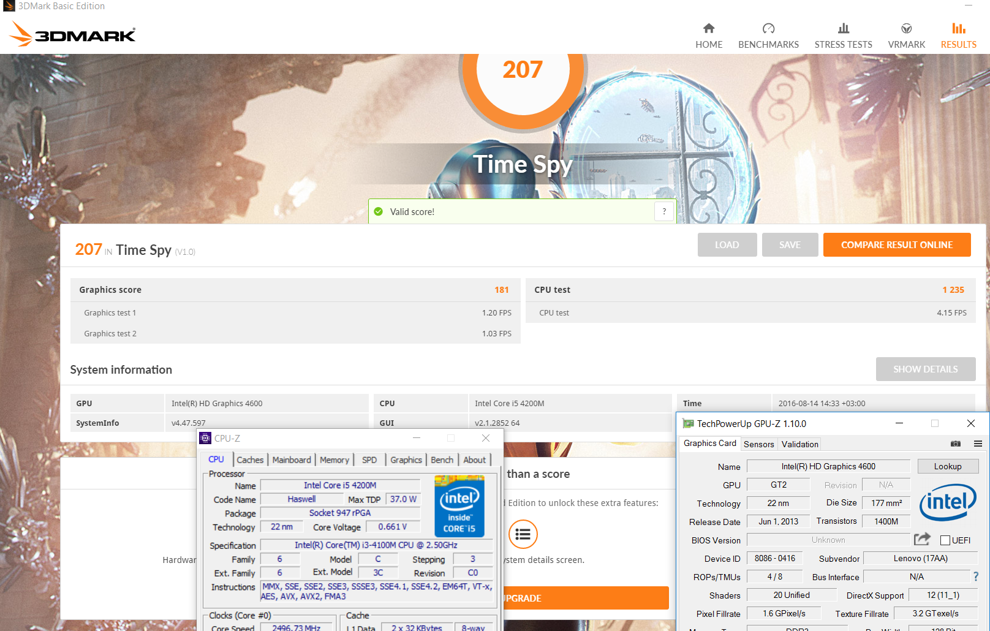Click the CPU test row 4.15 FPS
The height and width of the screenshot is (631, 990).
[x=750, y=312]
